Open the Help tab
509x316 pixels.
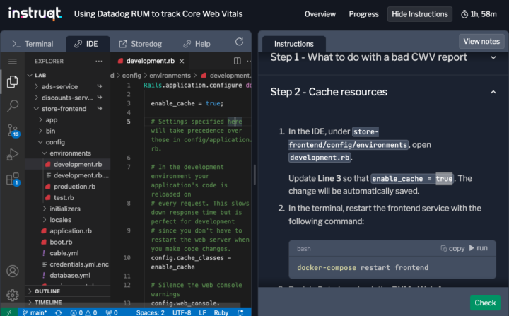197,44
